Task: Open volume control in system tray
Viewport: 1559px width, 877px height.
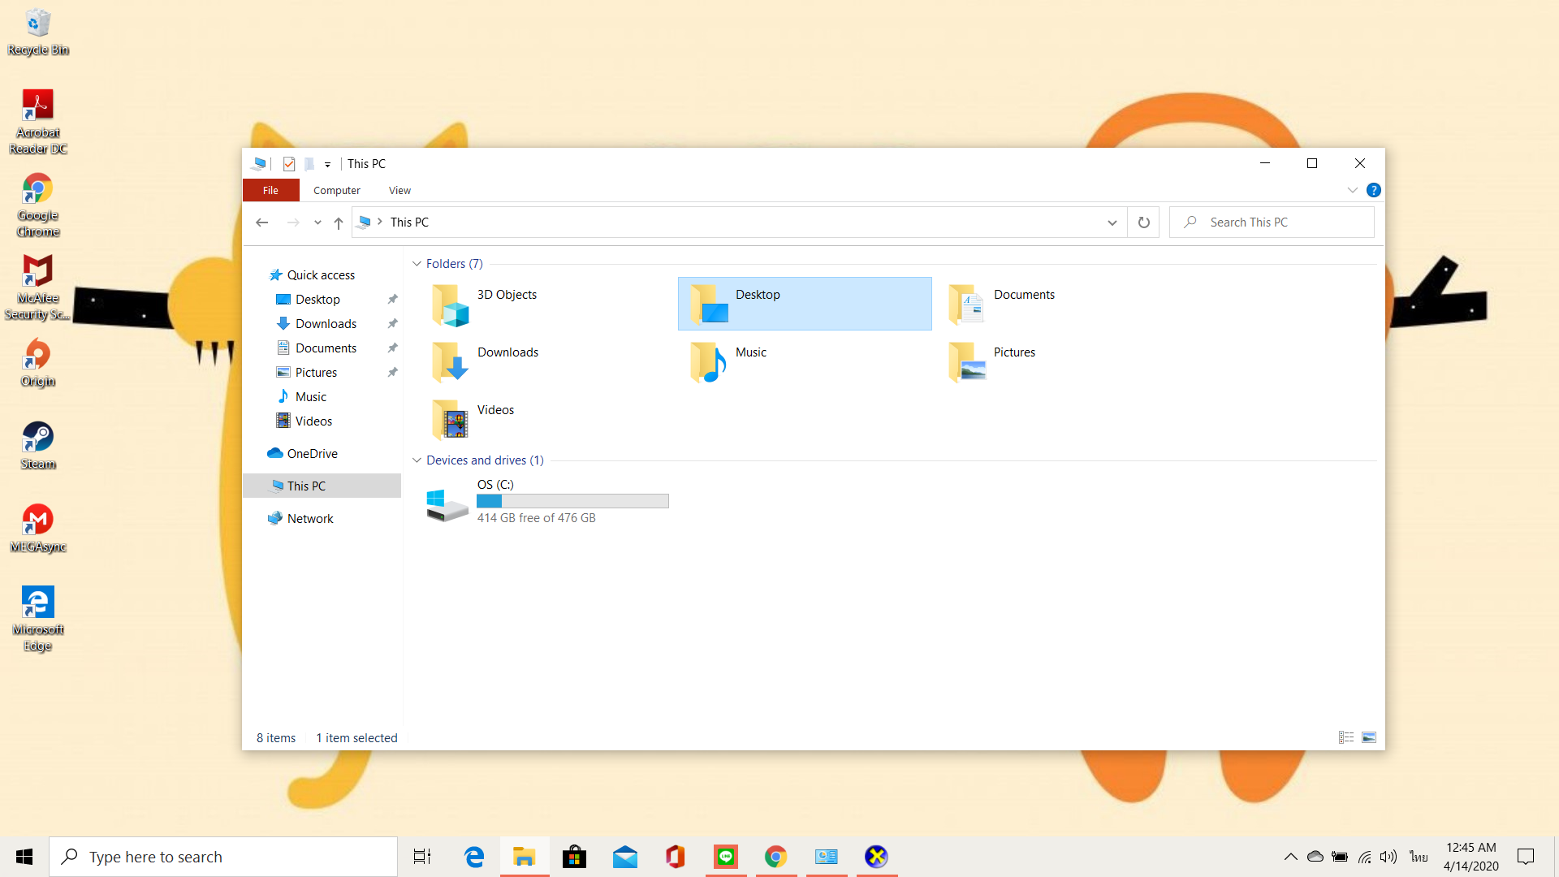Action: (1388, 857)
